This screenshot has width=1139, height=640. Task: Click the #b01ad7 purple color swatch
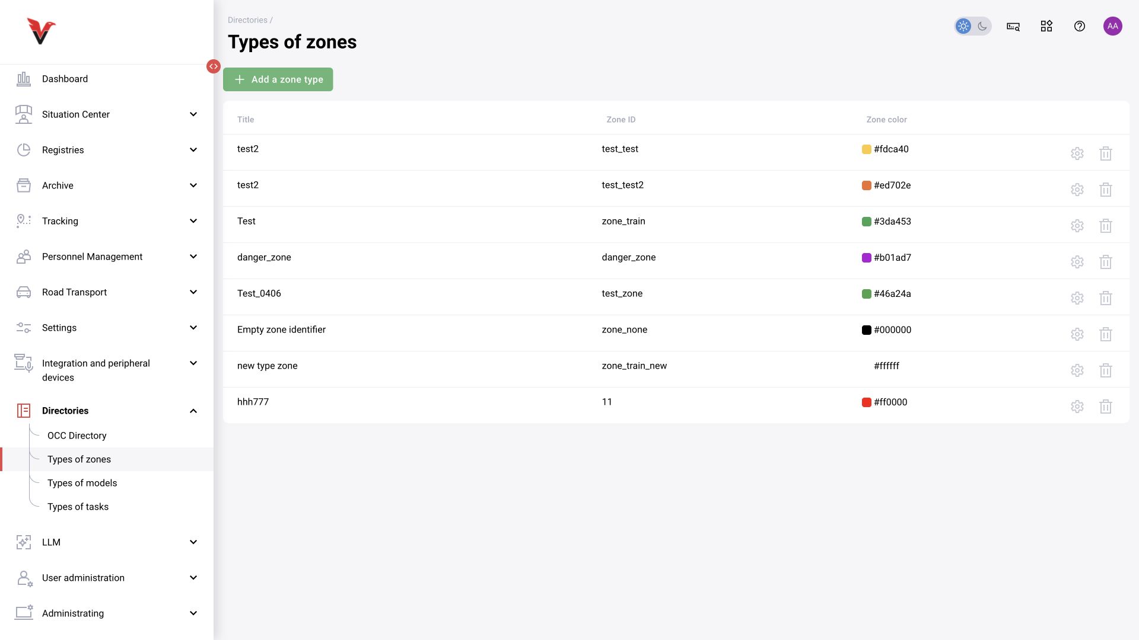tap(866, 258)
